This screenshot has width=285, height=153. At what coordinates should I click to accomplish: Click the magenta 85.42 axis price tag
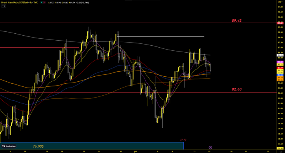(x=280, y=62)
